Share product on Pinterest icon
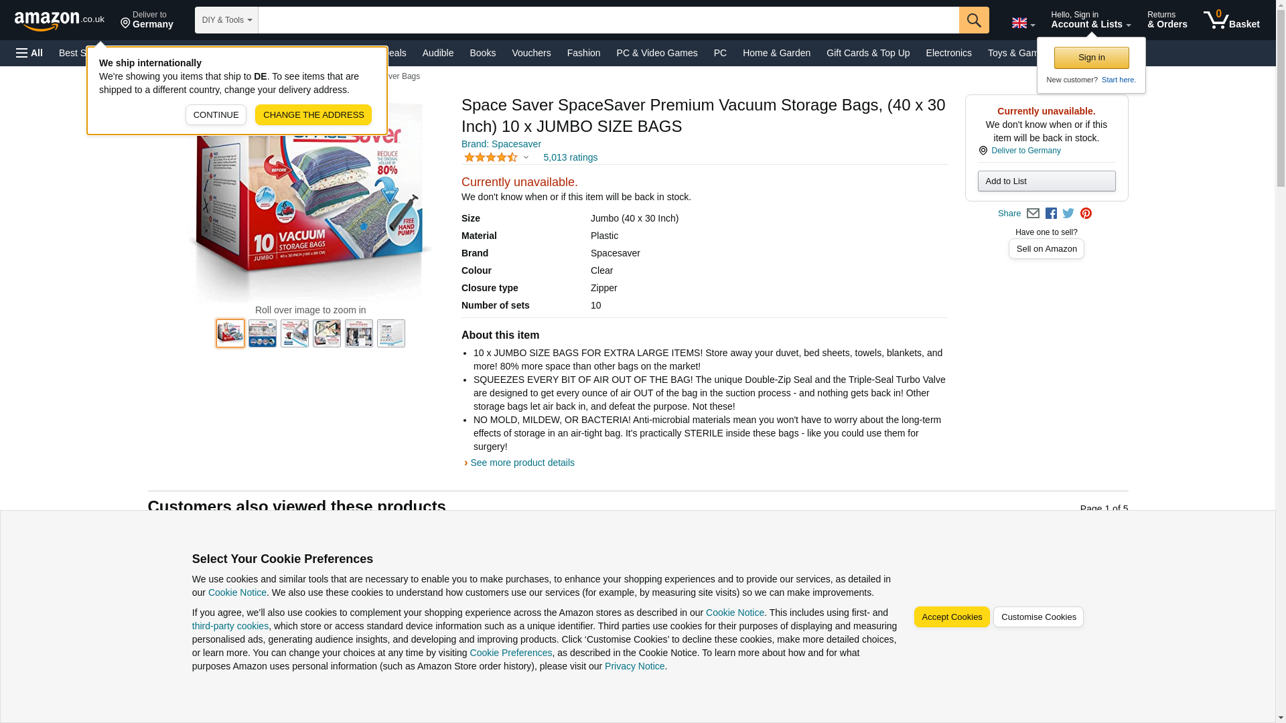This screenshot has width=1286, height=723. point(1086,214)
